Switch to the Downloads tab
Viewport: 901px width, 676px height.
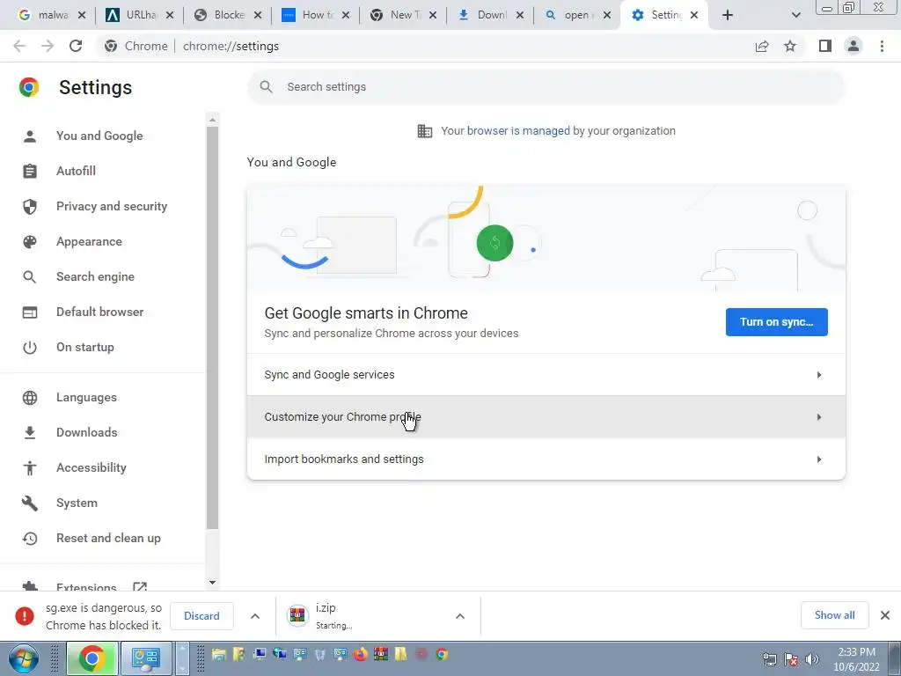click(x=484, y=15)
